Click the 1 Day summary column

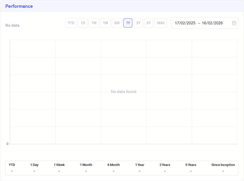34,168
